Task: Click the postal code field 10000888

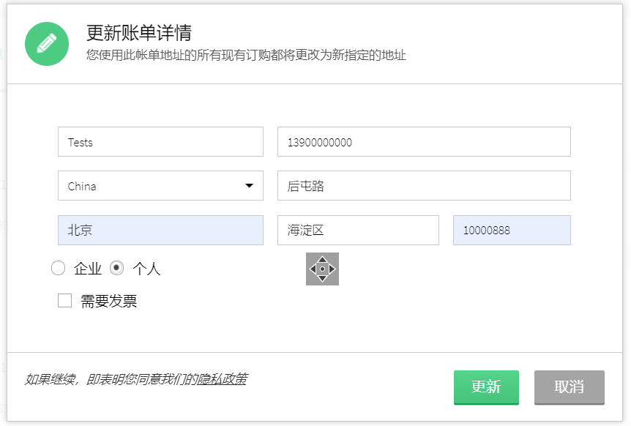Action: coord(511,230)
